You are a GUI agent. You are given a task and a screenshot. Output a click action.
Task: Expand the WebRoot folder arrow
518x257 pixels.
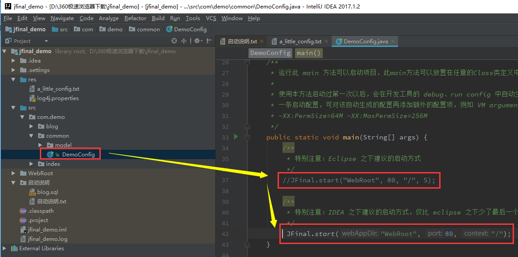13,173
